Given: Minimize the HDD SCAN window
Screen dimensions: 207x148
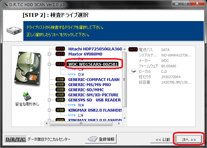Looking at the screenshot, I should point(177,4).
